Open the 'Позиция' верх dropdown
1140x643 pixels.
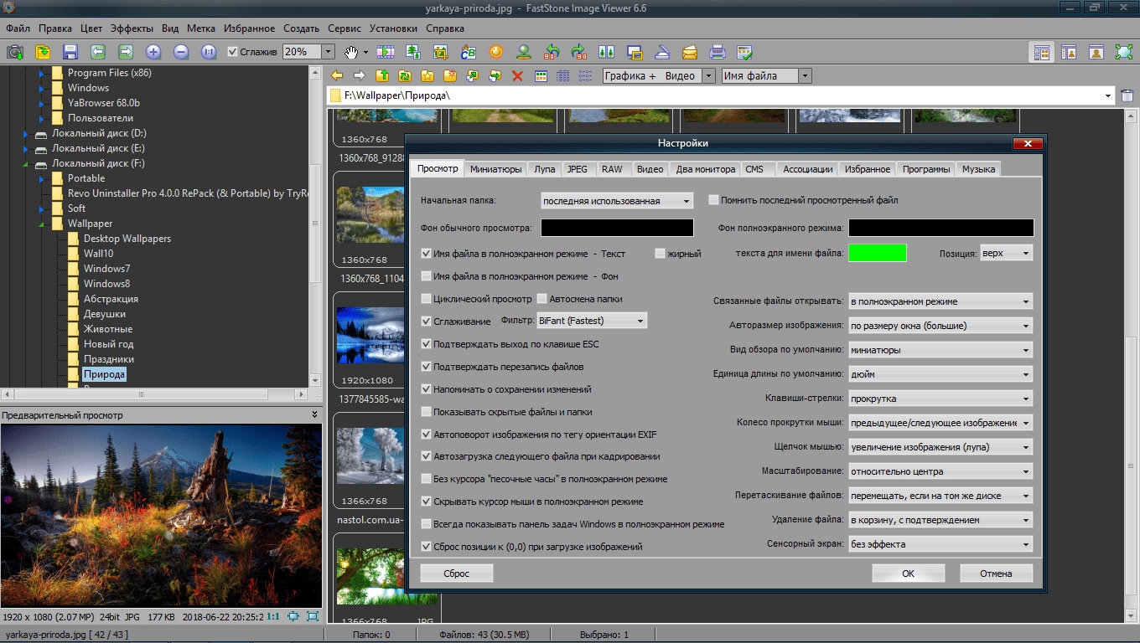coord(1006,253)
